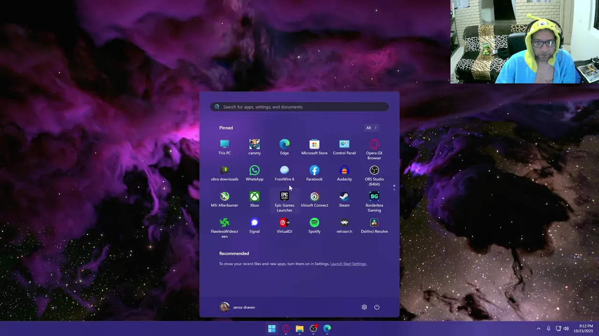Screen dimensions: 599x336
Task: Open Epic Games Launcher
Action: point(285,202)
